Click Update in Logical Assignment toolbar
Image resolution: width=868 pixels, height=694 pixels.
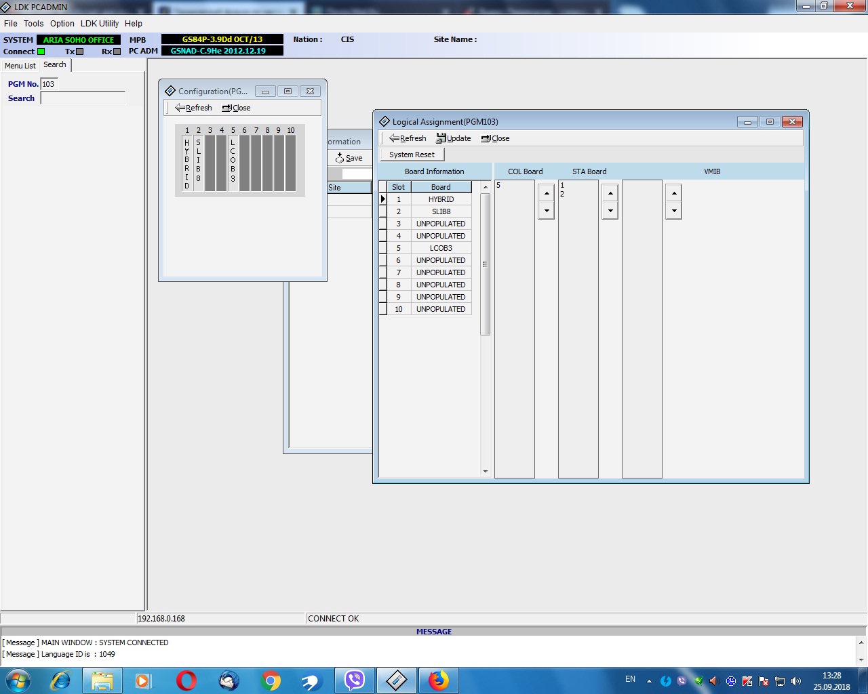(453, 138)
